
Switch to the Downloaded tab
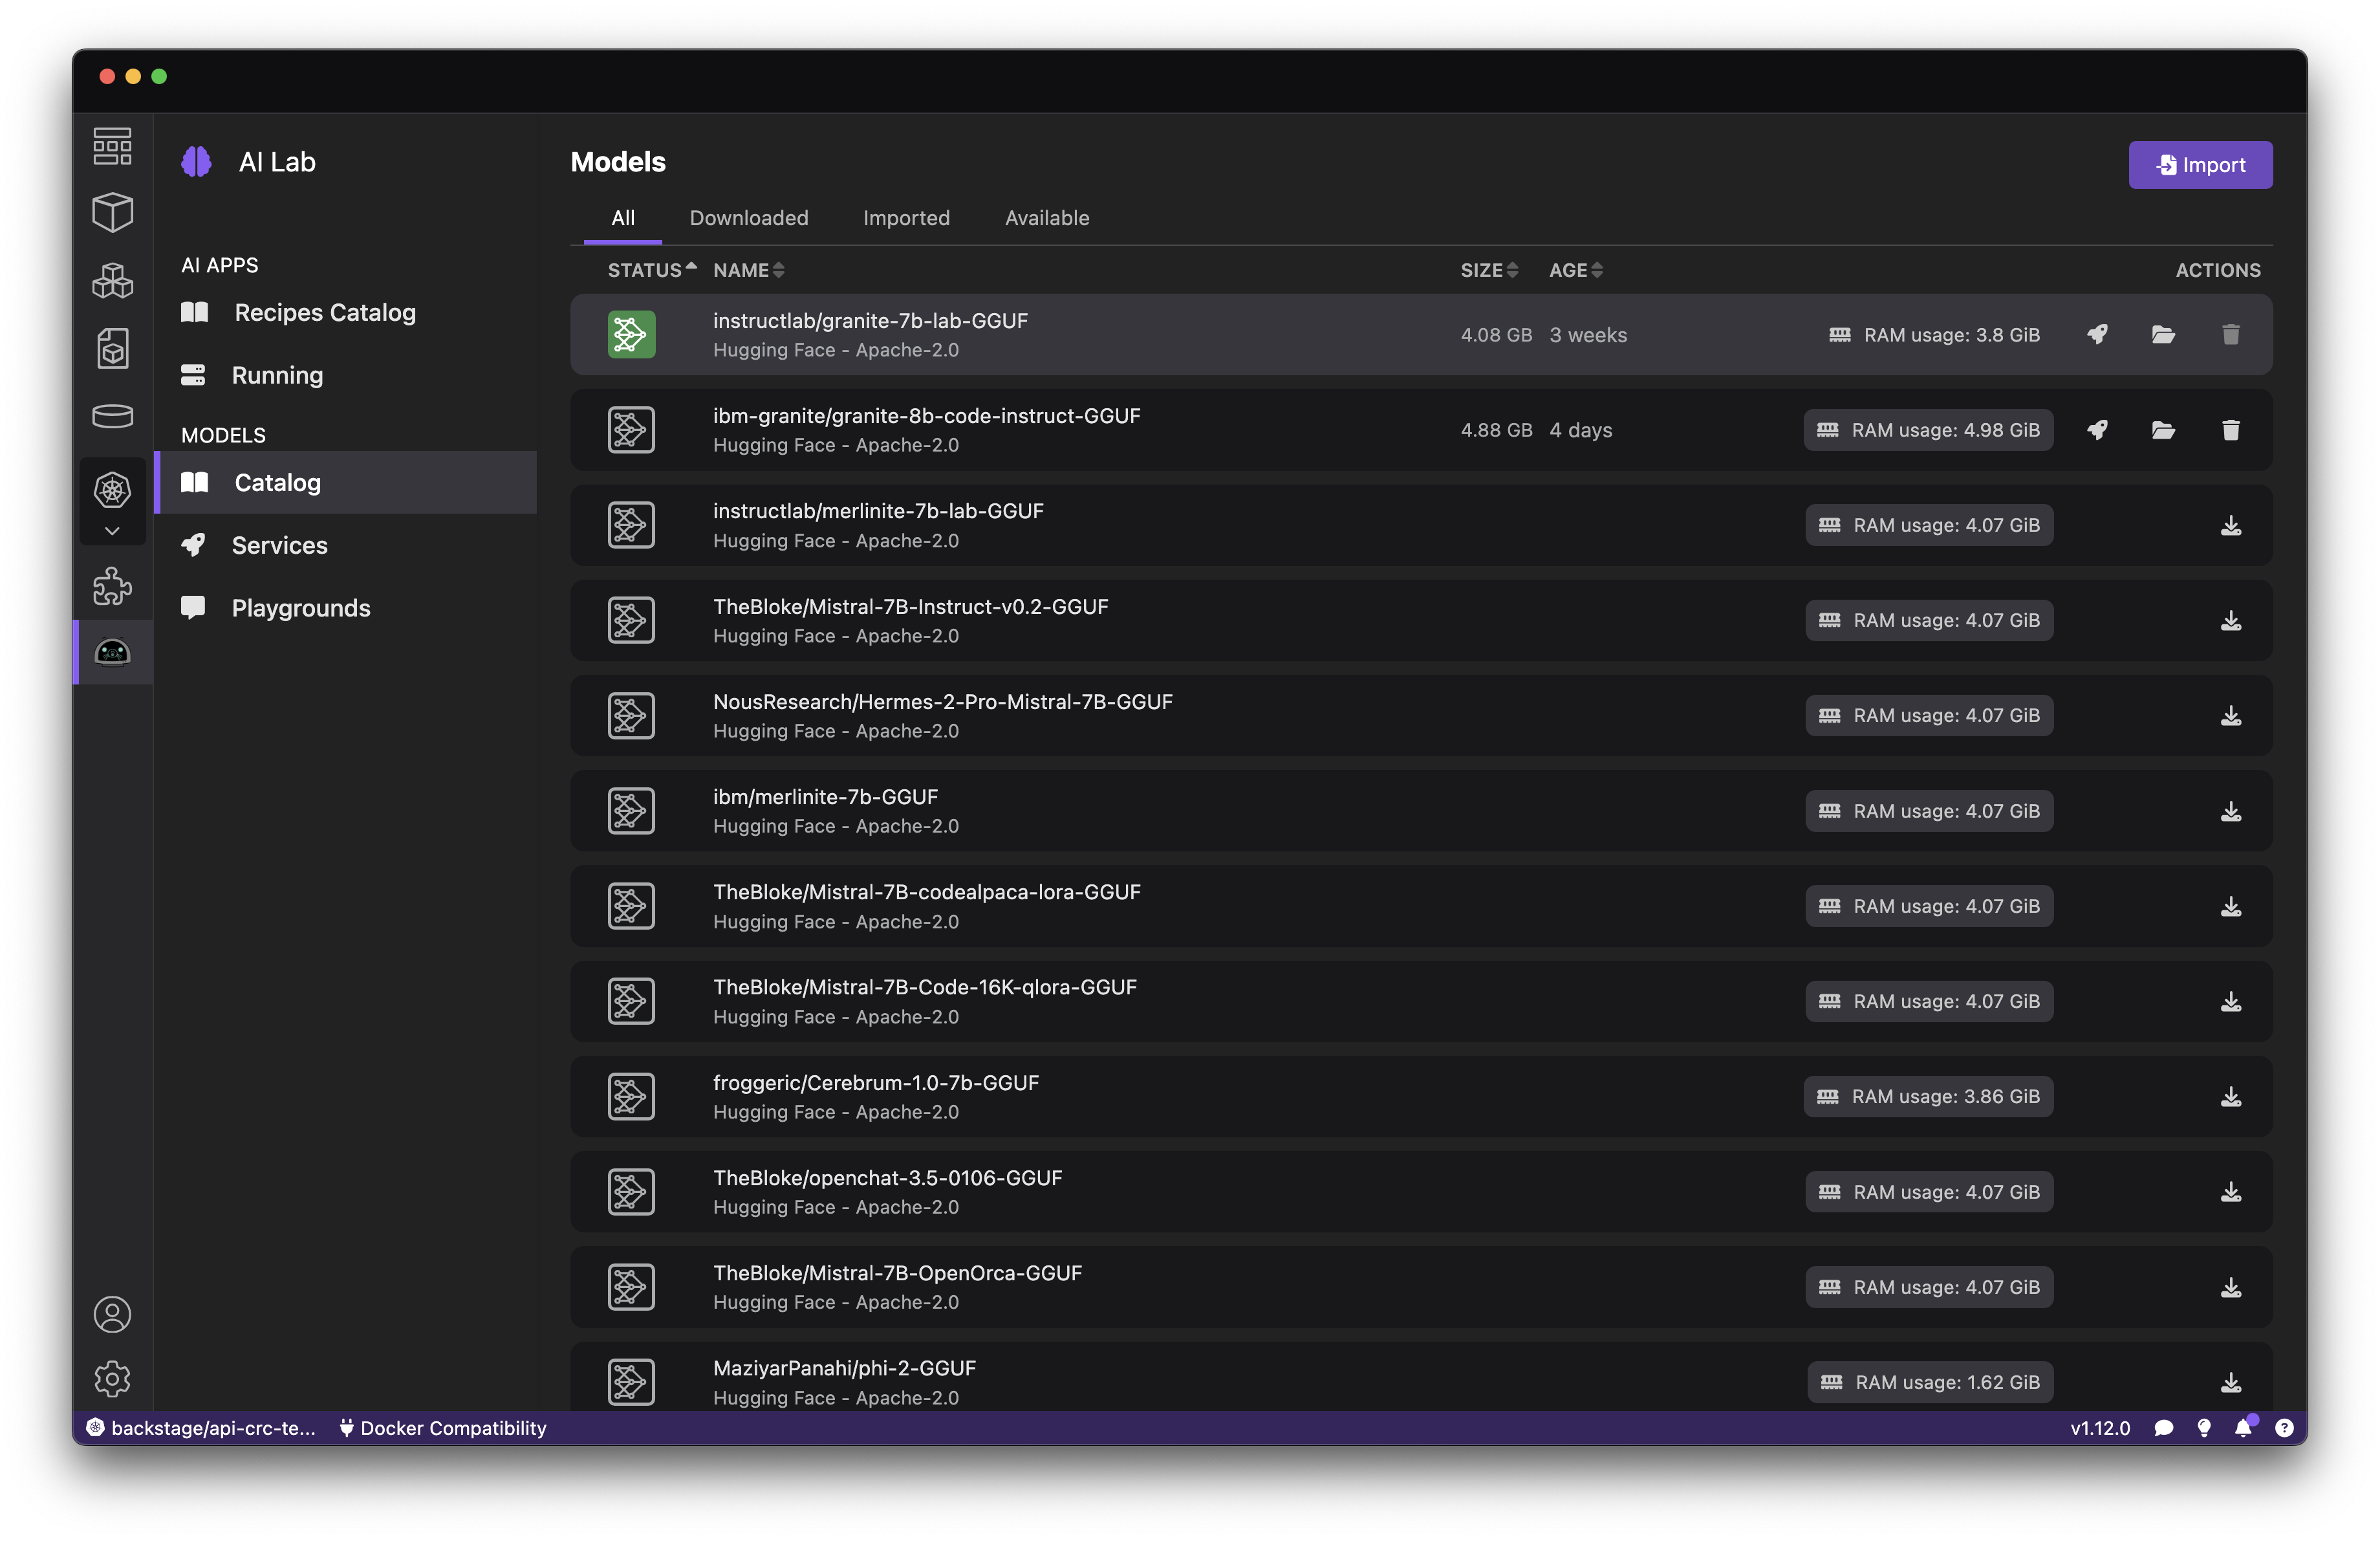[749, 218]
